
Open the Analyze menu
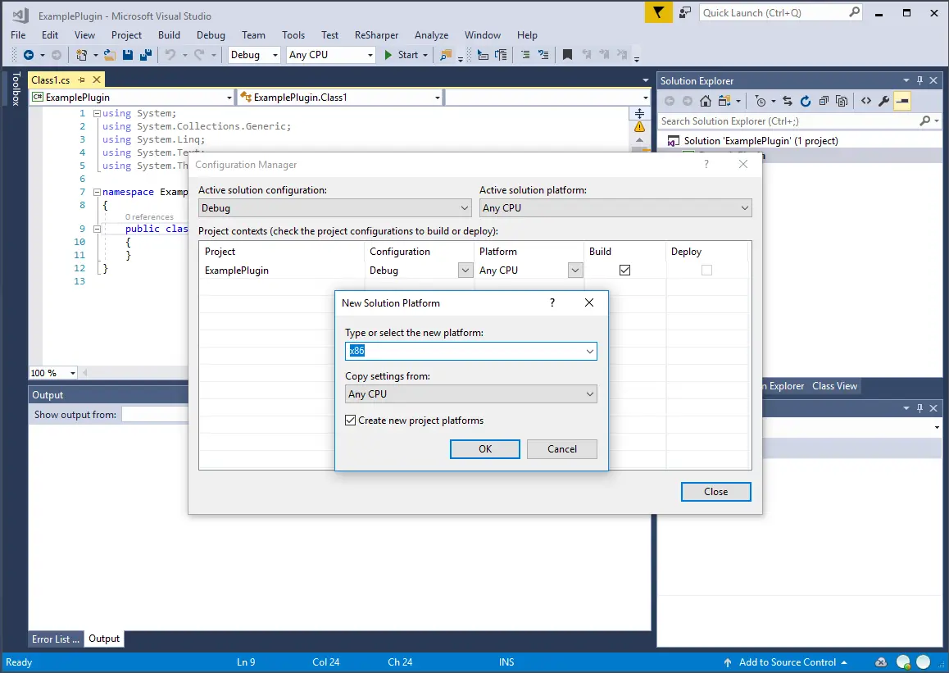pos(432,35)
